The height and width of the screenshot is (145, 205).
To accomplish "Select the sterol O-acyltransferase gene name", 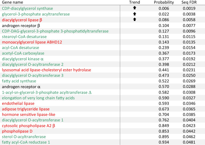I will pyautogui.click(x=24, y=137).
